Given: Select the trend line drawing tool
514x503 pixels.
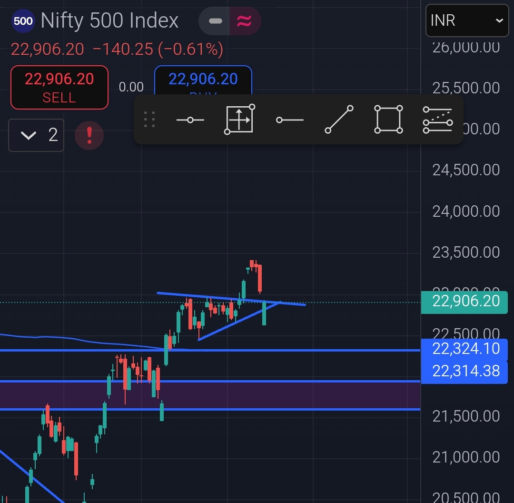Looking at the screenshot, I should 339,120.
